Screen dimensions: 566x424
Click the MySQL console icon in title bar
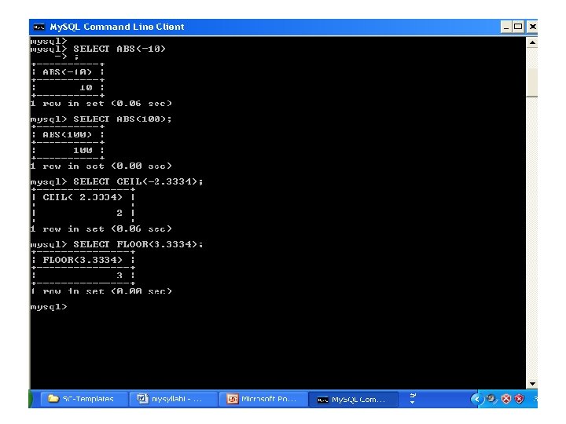point(39,27)
